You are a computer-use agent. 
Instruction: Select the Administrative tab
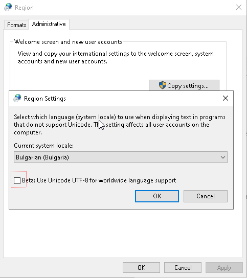(x=49, y=24)
